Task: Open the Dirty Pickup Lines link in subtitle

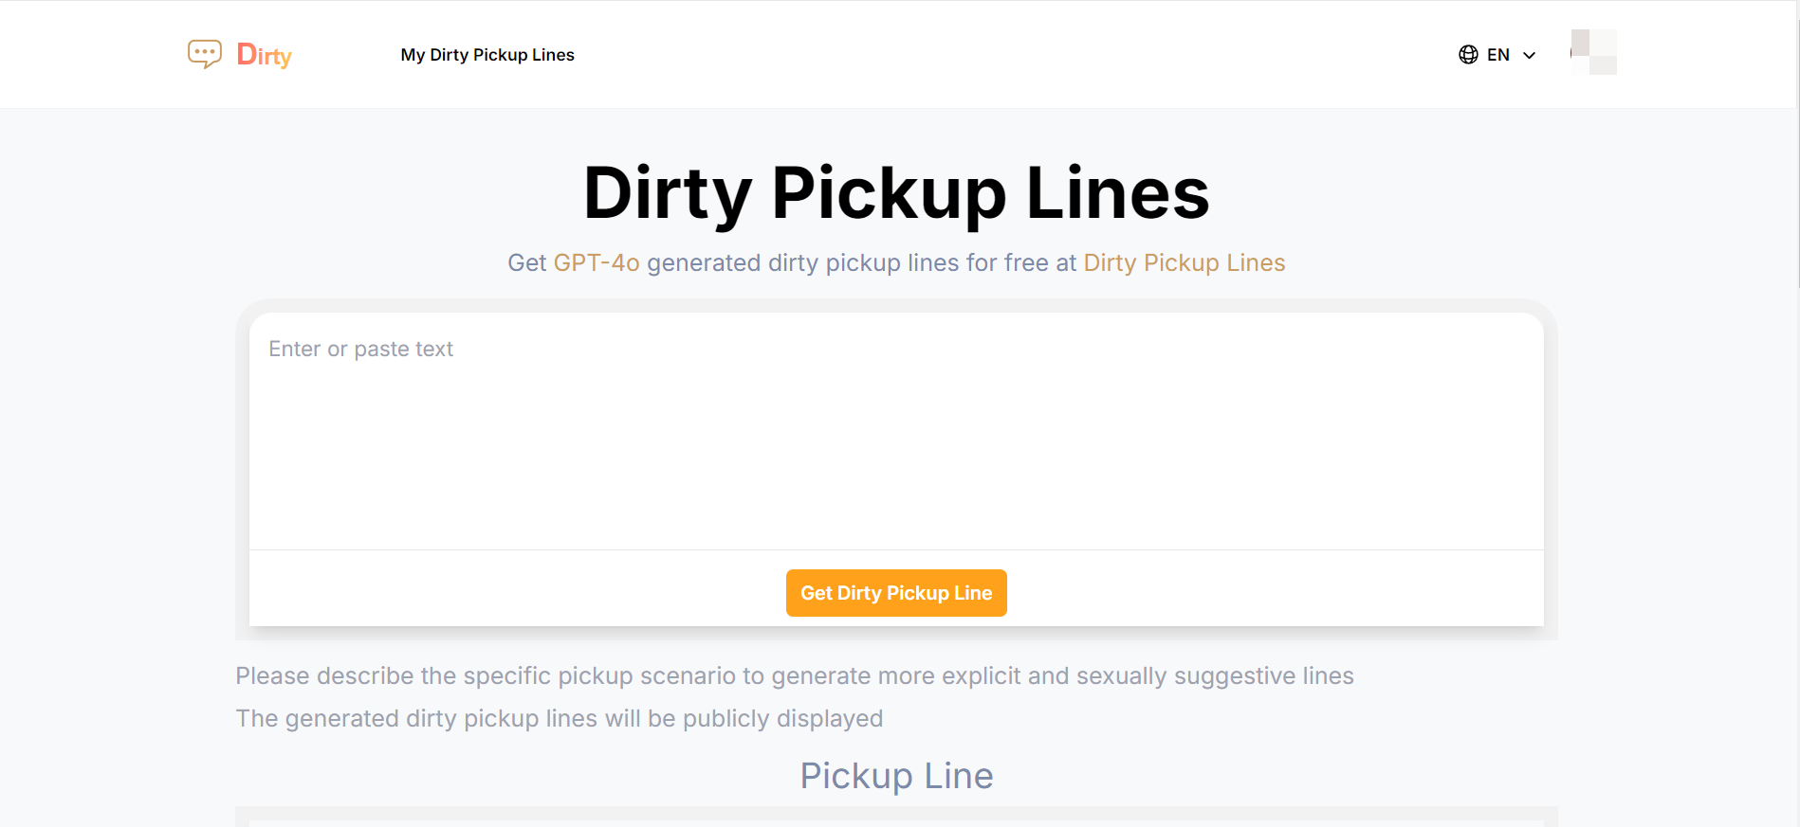Action: tap(1184, 262)
